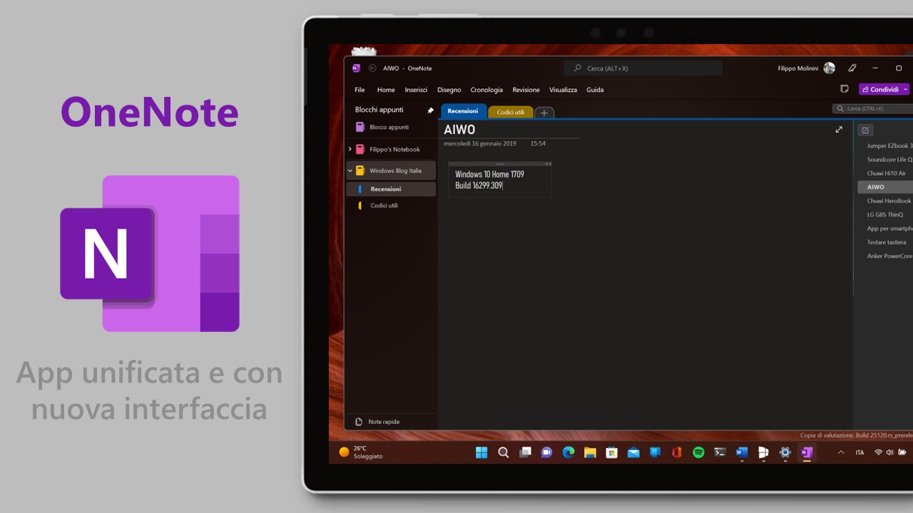Launch the Teams Chat taskbar icon
The width and height of the screenshot is (913, 513).
546,452
